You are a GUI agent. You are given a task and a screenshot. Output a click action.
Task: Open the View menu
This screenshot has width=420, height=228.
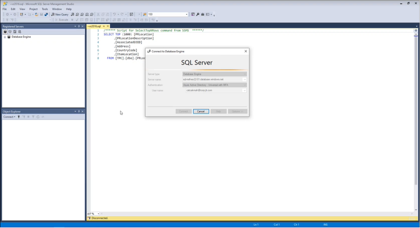[x=22, y=9]
